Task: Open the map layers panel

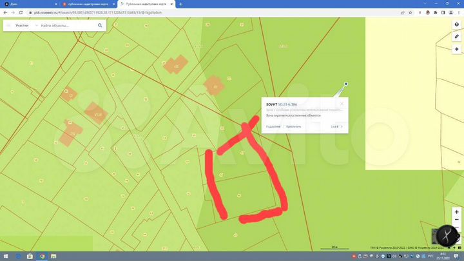Action: click(456, 24)
